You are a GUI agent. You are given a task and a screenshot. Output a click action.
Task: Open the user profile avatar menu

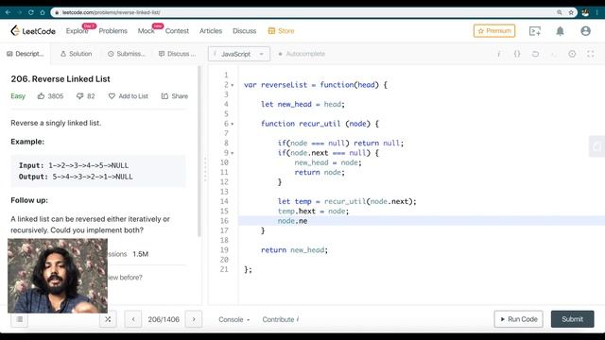[x=585, y=31]
